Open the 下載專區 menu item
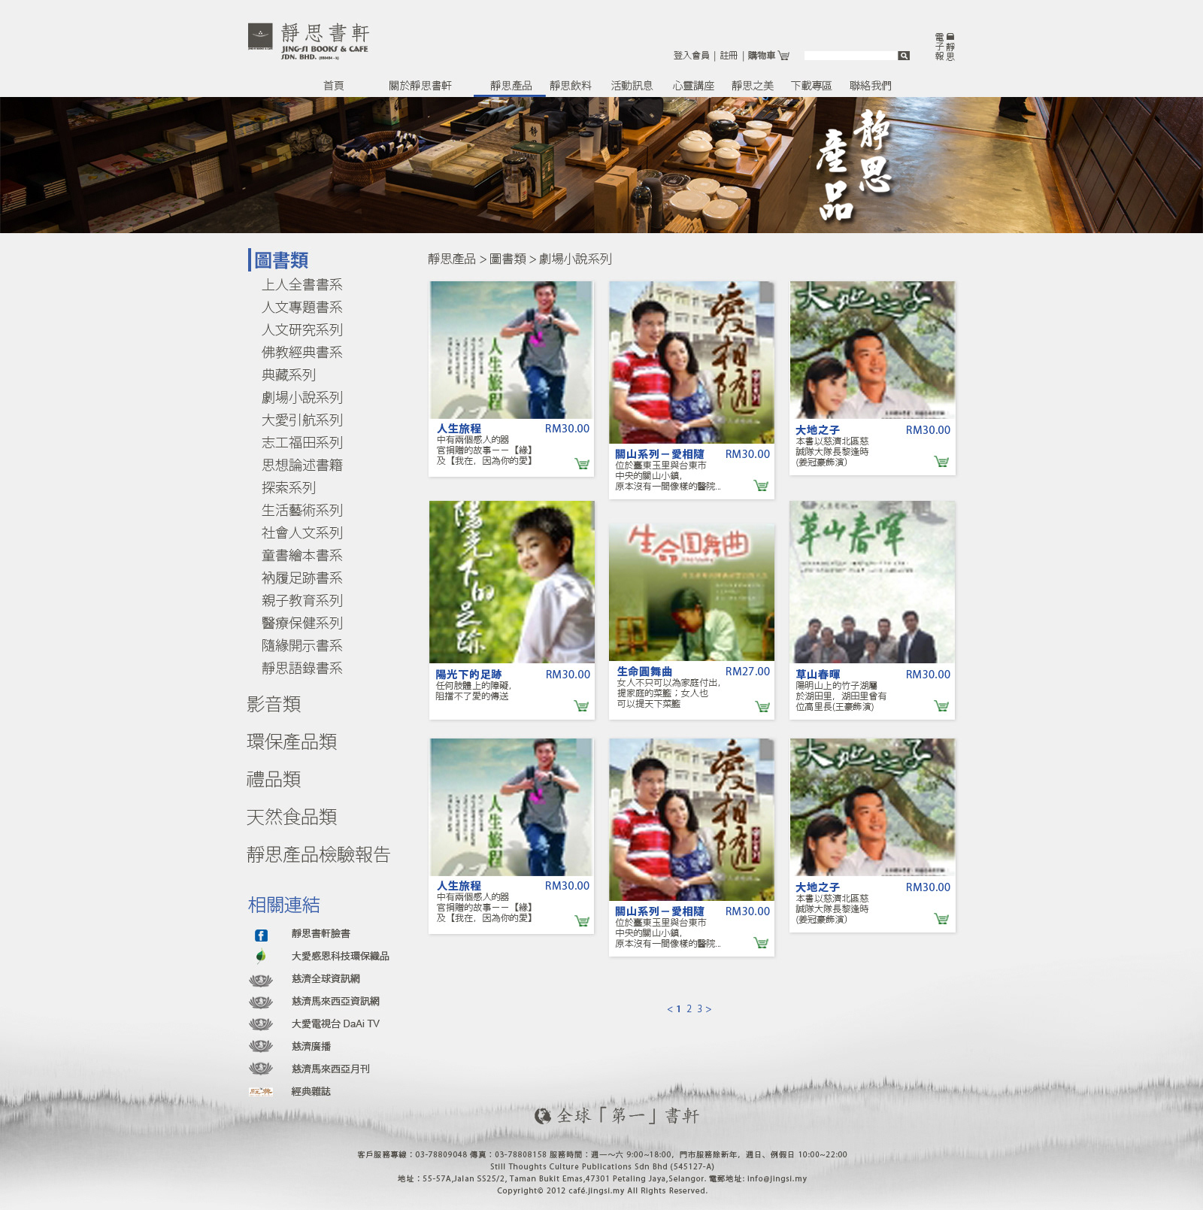The width and height of the screenshot is (1203, 1210). tap(811, 86)
